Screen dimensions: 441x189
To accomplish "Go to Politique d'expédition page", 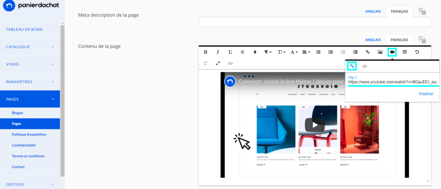I will [x=30, y=134].
